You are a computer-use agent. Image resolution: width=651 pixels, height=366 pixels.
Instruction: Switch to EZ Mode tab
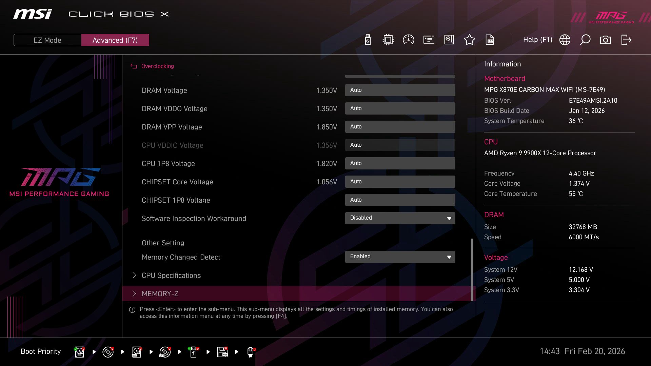(47, 40)
